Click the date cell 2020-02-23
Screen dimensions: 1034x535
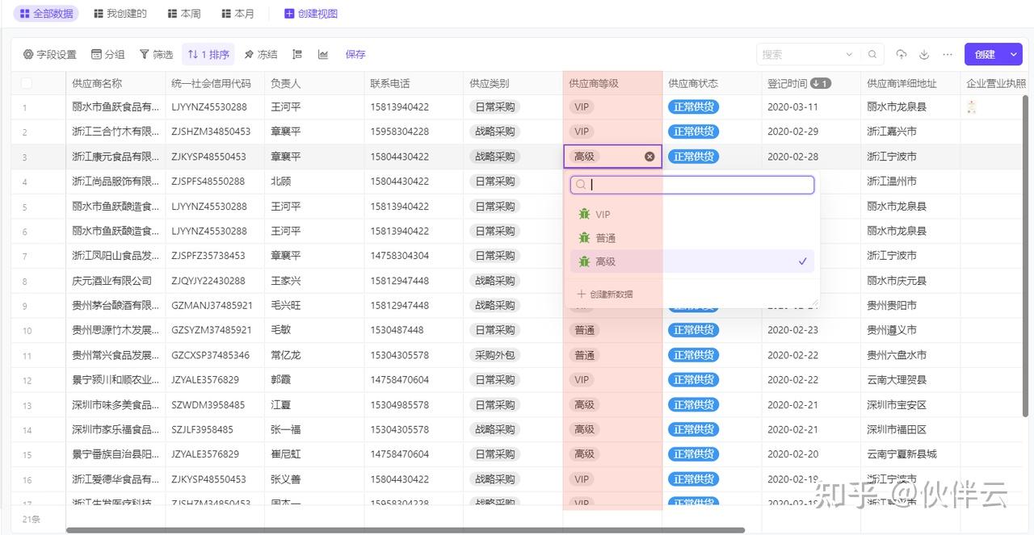pos(792,330)
